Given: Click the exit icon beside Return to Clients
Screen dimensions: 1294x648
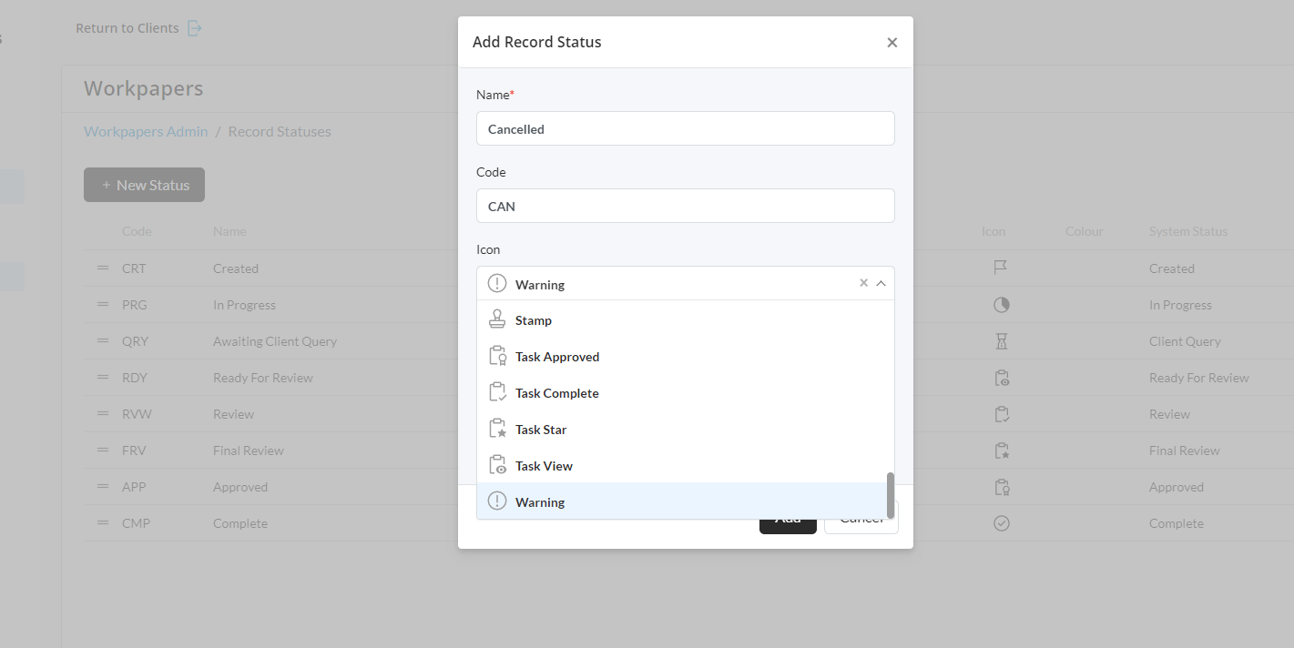Looking at the screenshot, I should [x=194, y=28].
